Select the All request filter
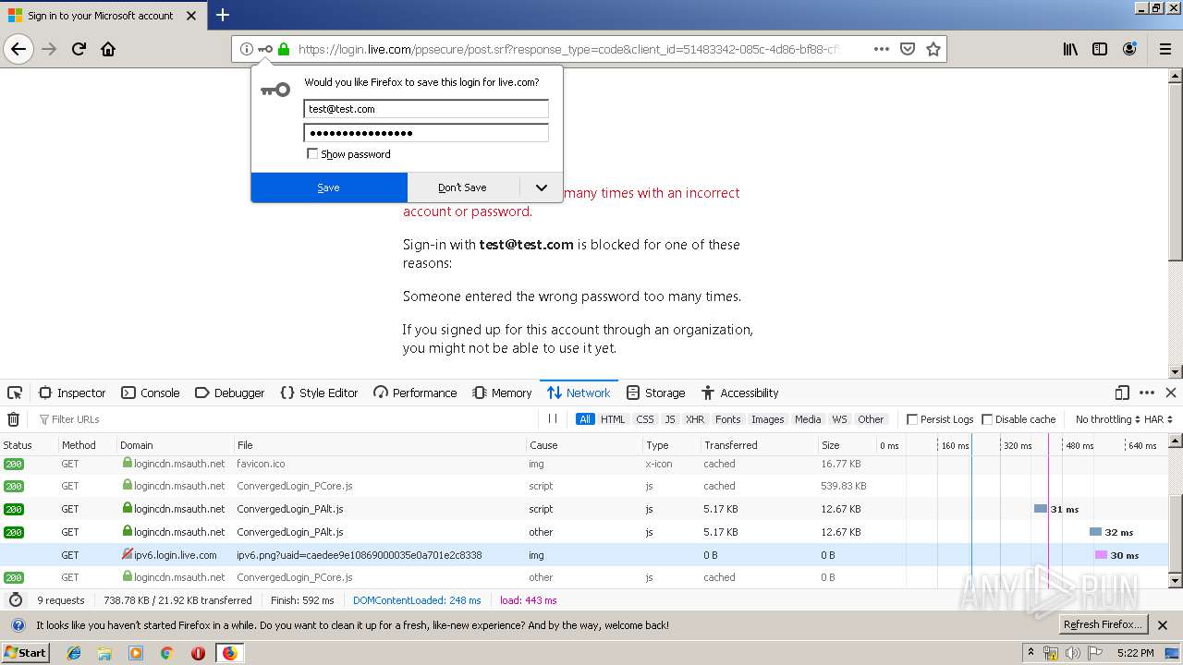This screenshot has width=1183, height=665. click(585, 419)
